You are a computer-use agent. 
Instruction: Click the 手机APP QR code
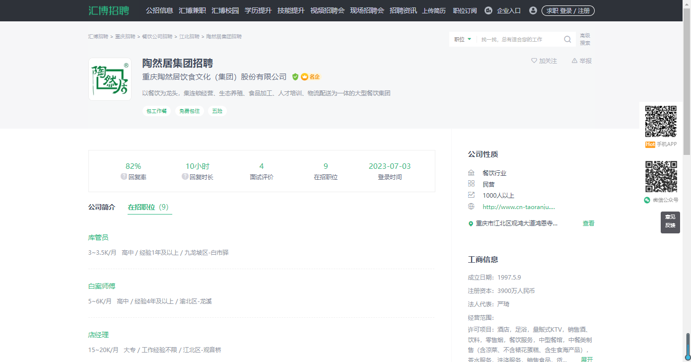coord(661,121)
